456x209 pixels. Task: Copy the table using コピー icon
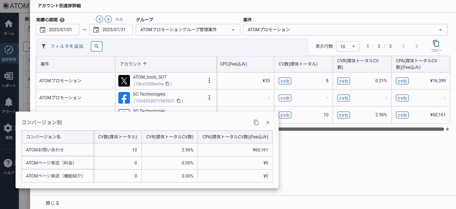coord(436,46)
